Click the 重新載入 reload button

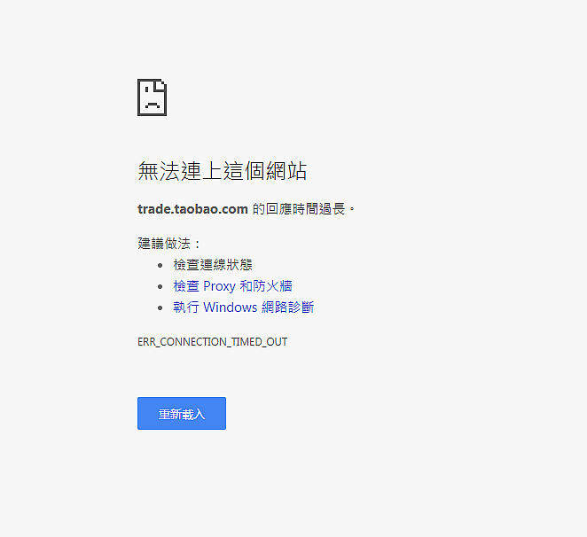[182, 413]
